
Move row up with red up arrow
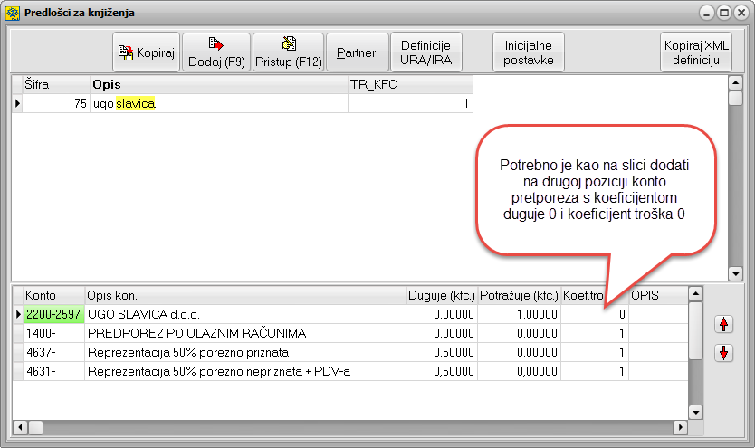723,324
